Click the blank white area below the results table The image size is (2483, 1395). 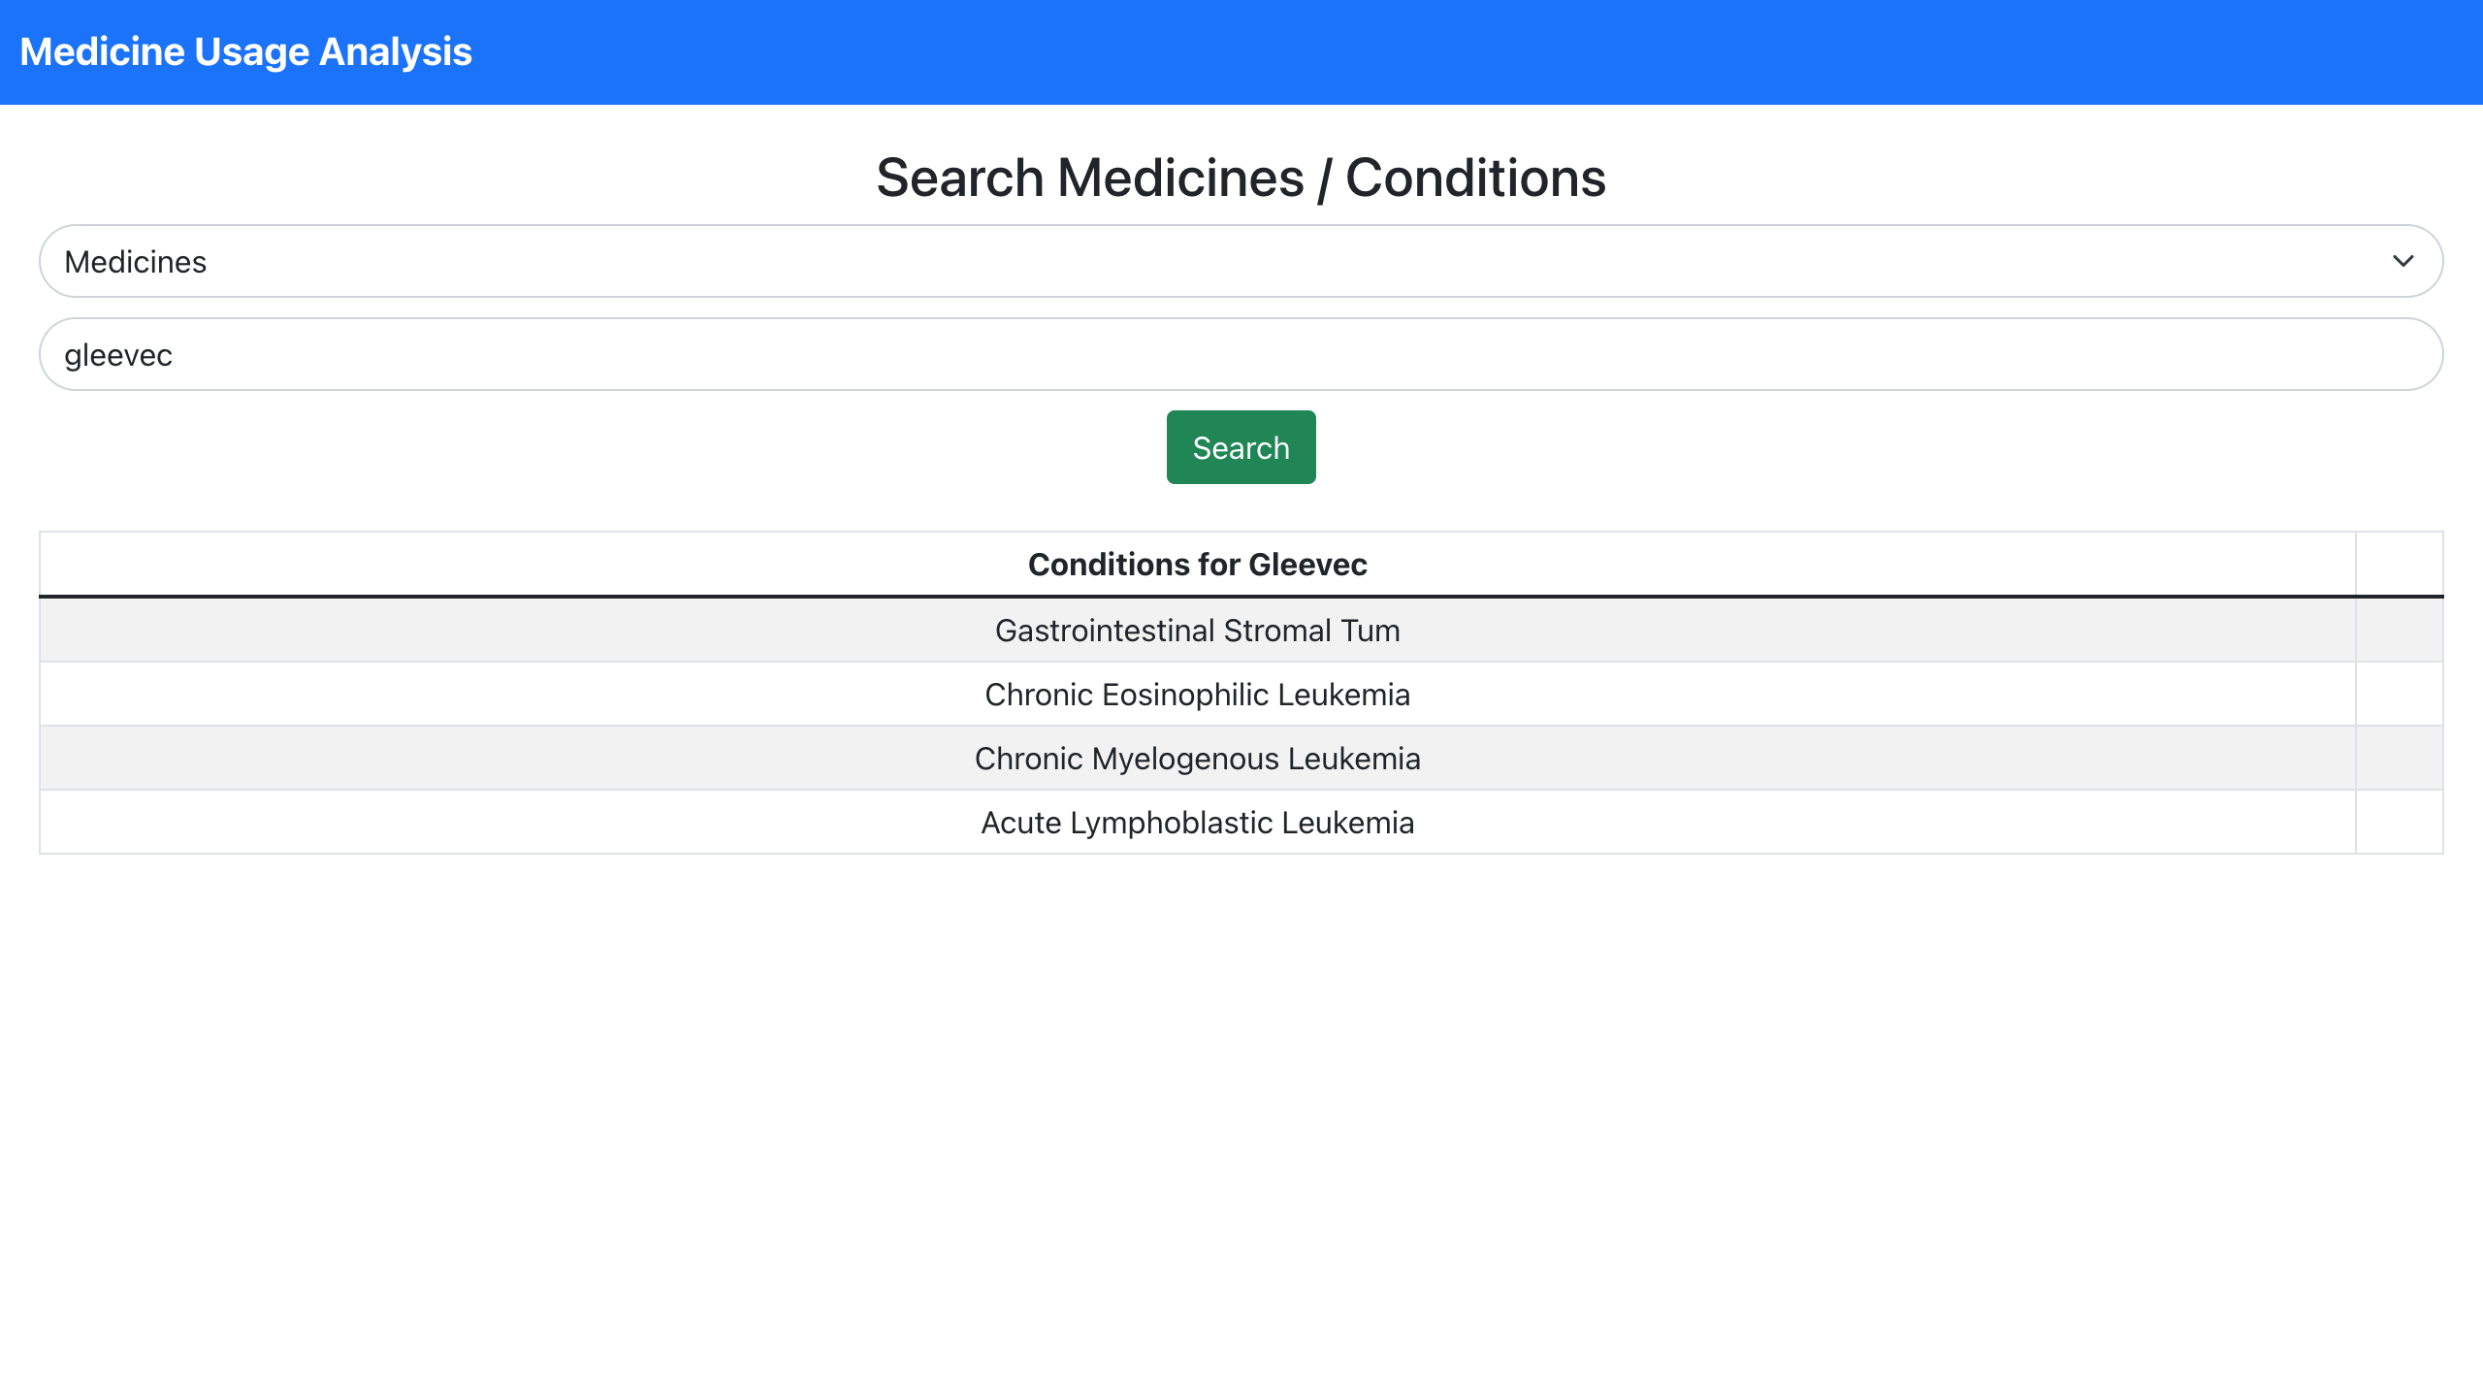(1241, 1116)
